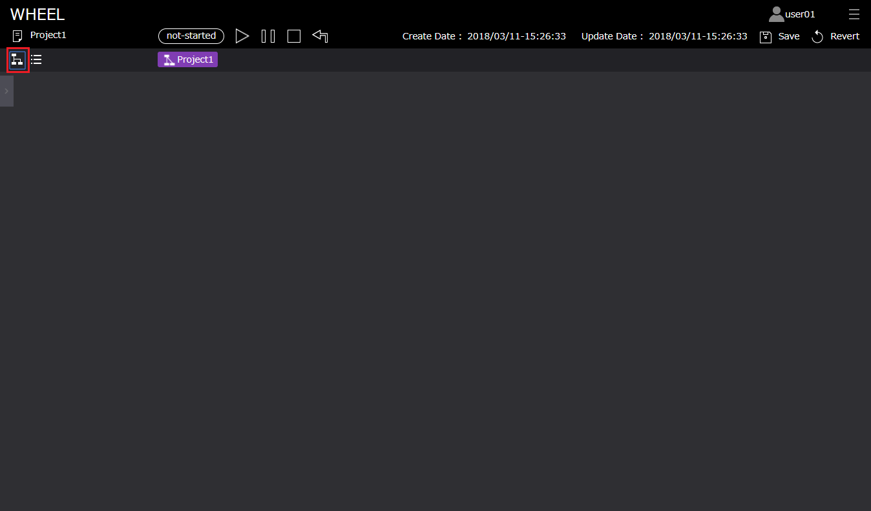Click the Save text label

coord(788,36)
